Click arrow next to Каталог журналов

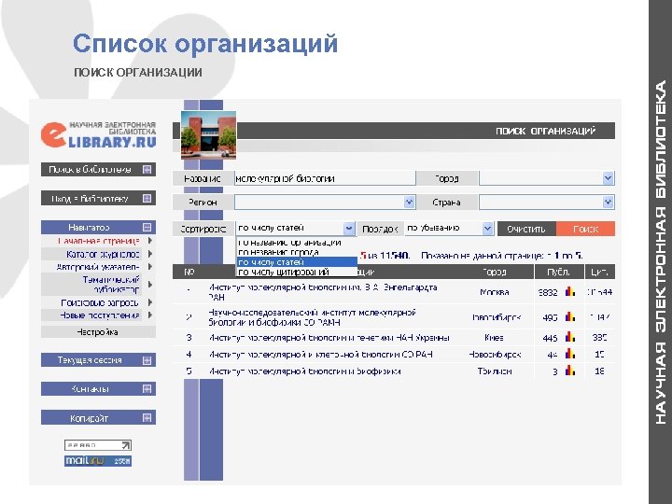pyautogui.click(x=150, y=254)
